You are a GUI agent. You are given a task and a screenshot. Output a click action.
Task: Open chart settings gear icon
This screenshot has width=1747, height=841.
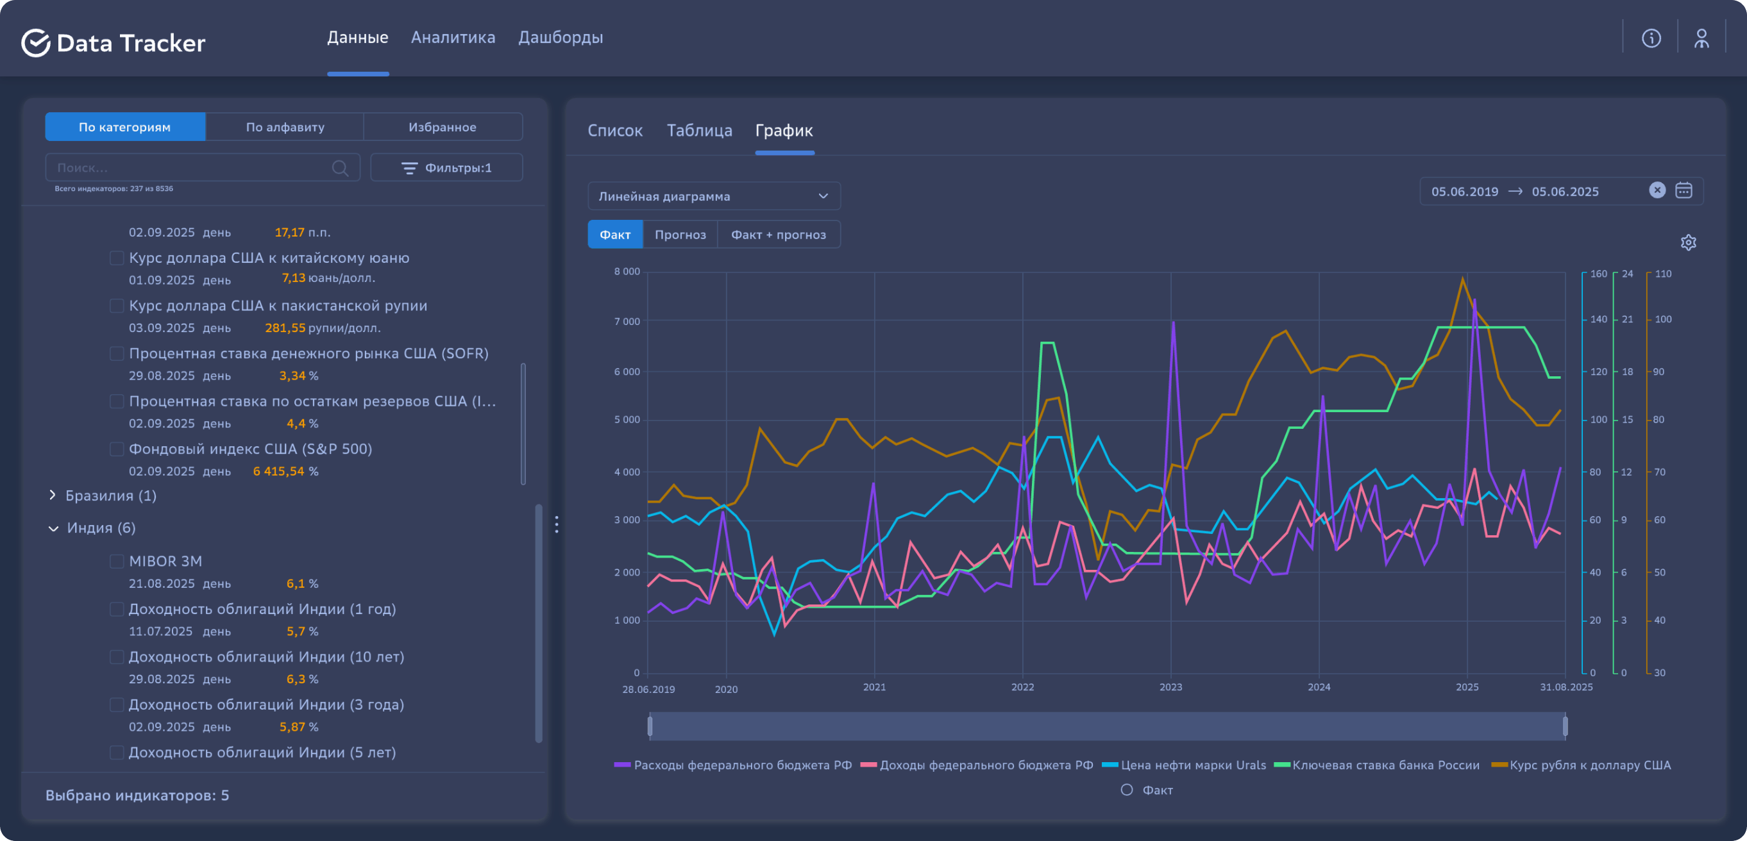(1688, 242)
